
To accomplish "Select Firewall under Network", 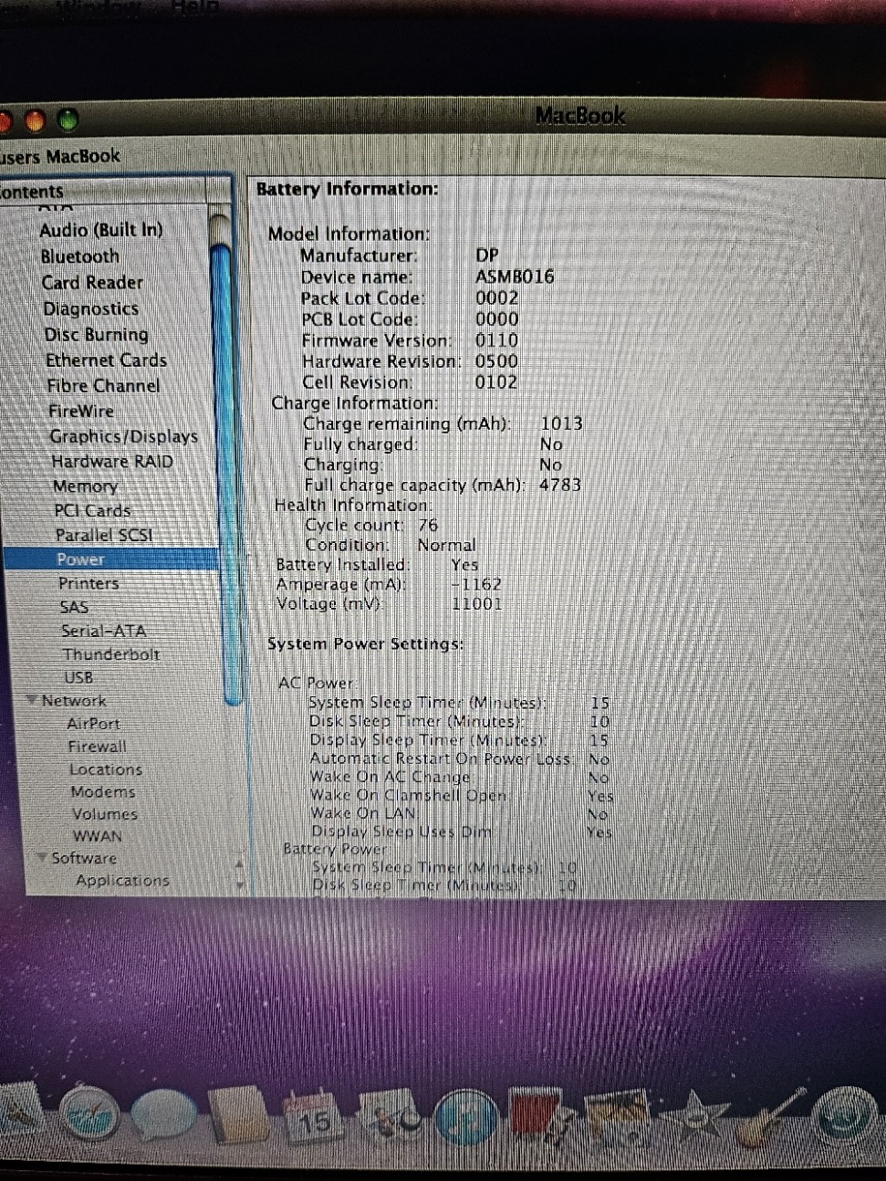I will point(97,747).
